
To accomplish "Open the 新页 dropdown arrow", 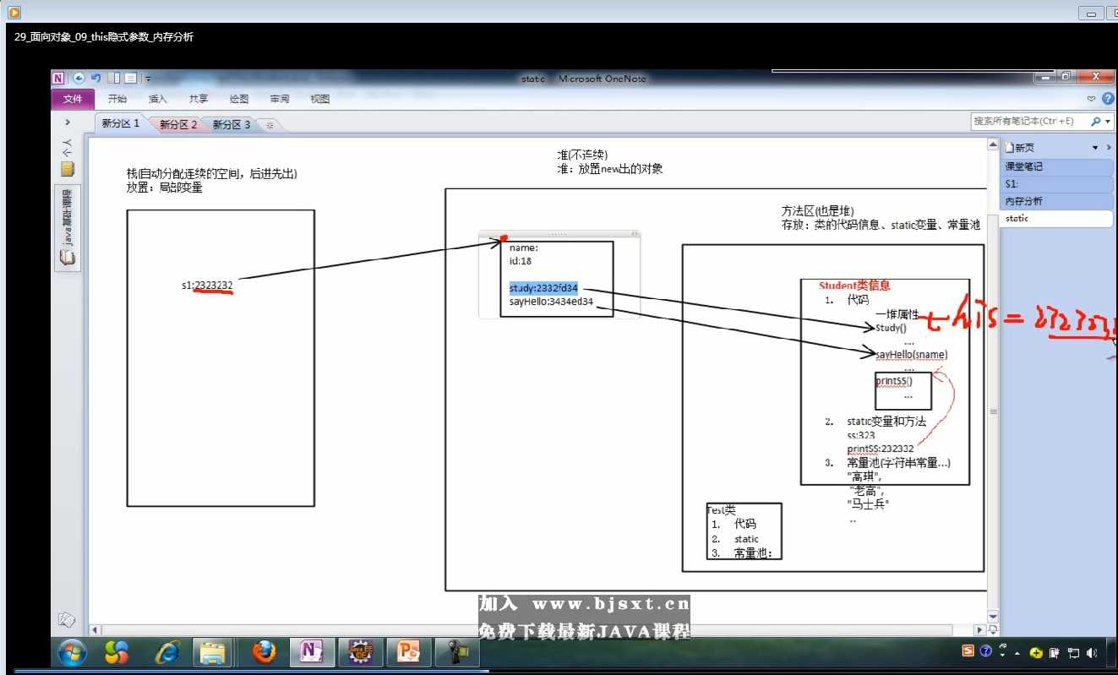I will [1096, 148].
